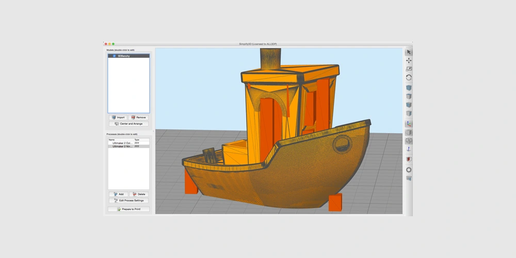516x258 pixels.
Task: Switch to side view cube icon
Action: click(x=409, y=114)
